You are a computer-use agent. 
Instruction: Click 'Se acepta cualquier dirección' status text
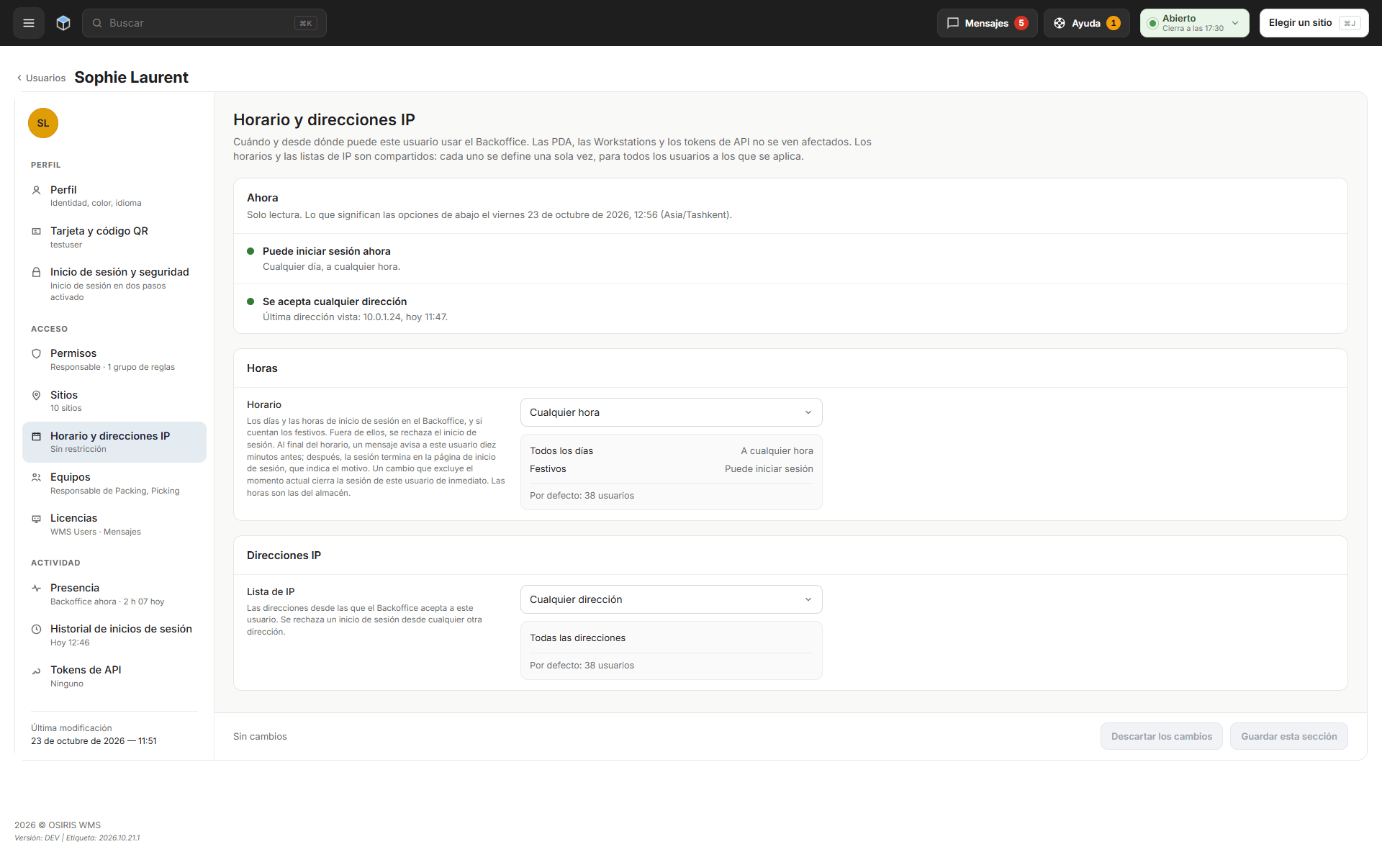[335, 301]
